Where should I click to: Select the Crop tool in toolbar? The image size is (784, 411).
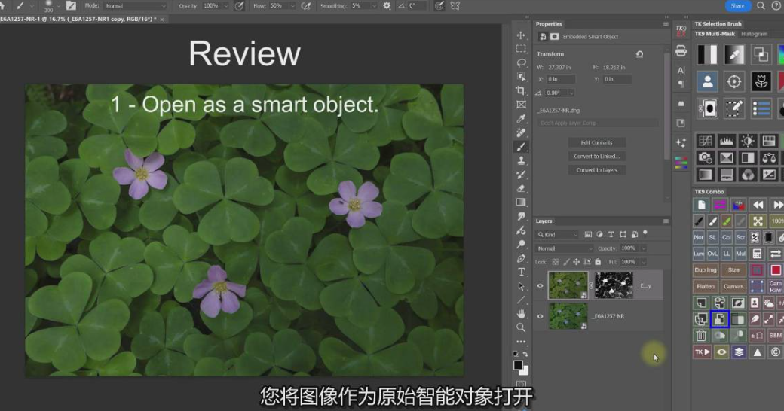click(521, 91)
